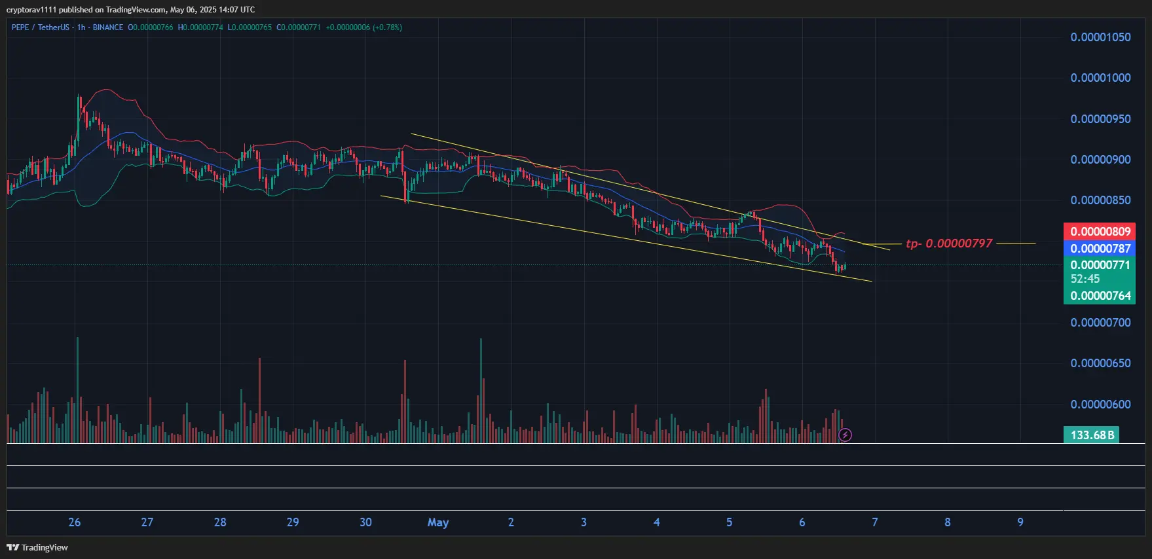Click the 0.00000950 price axis tick

[x=1100, y=119]
